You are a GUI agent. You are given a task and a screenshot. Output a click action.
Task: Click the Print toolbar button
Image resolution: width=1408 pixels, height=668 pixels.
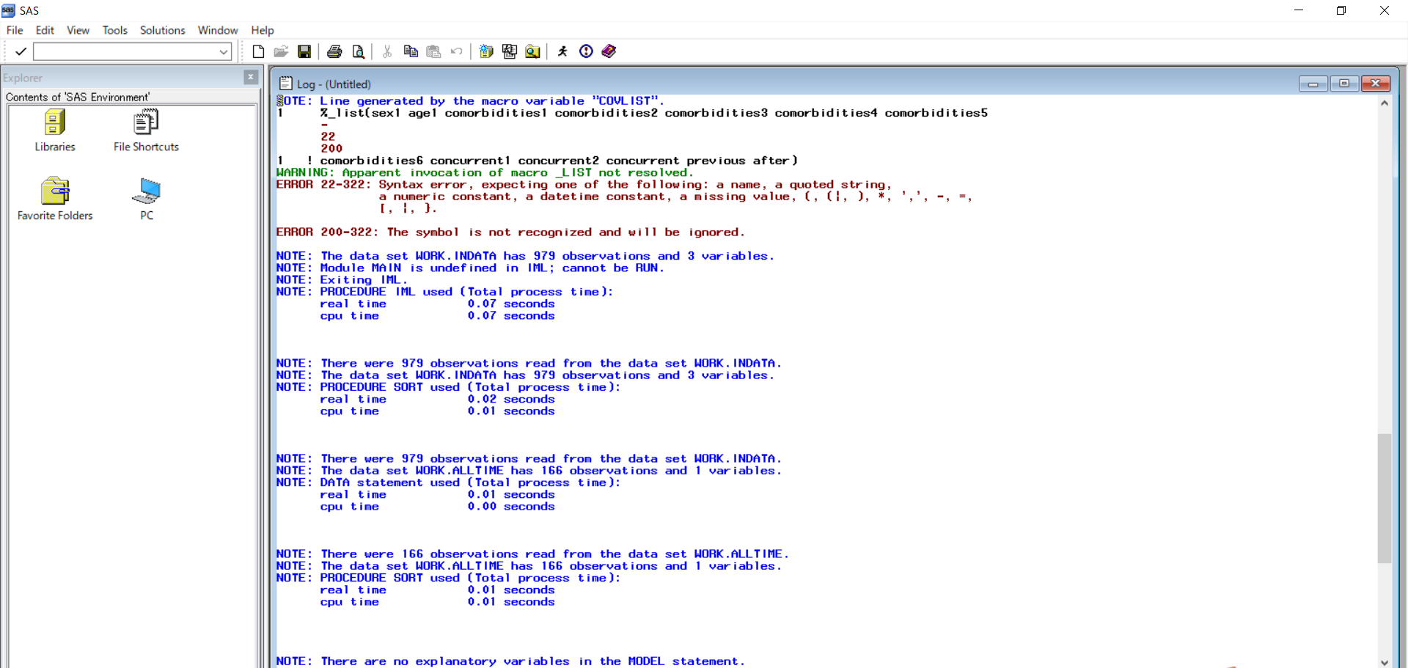pos(334,51)
